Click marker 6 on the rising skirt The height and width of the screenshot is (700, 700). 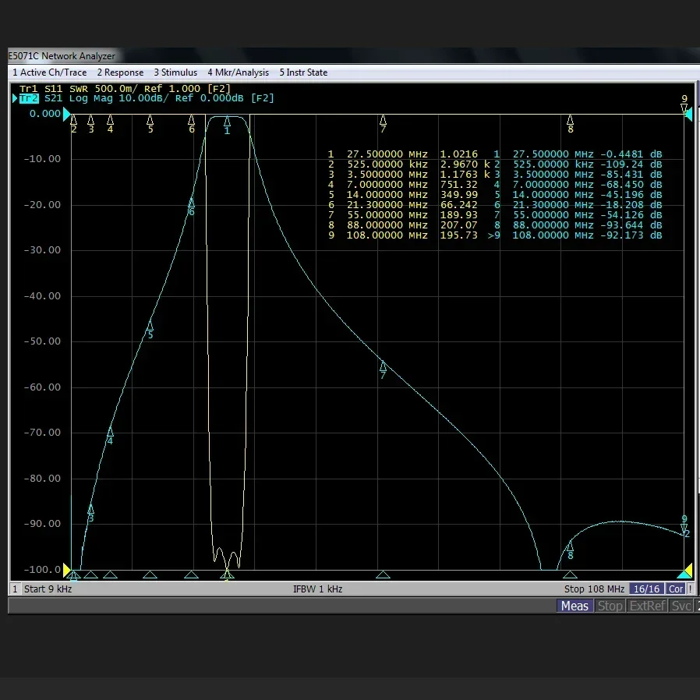click(191, 203)
